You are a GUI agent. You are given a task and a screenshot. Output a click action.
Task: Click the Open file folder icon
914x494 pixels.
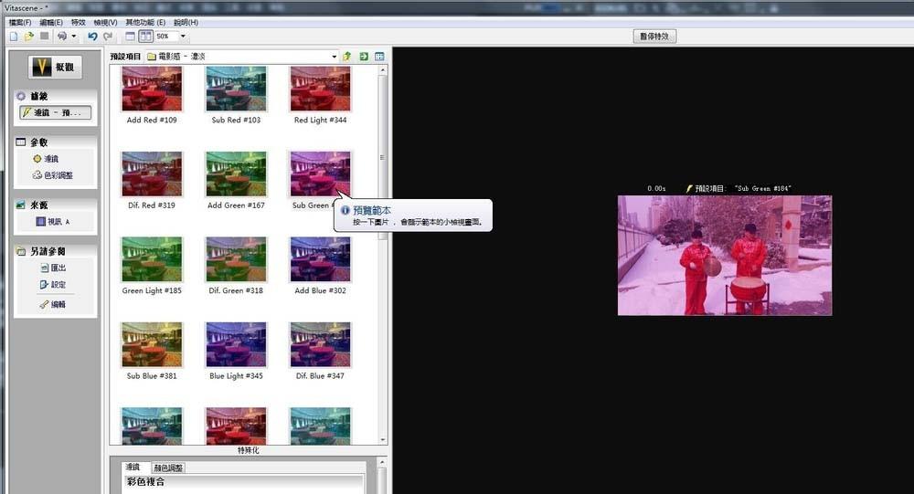(x=28, y=37)
